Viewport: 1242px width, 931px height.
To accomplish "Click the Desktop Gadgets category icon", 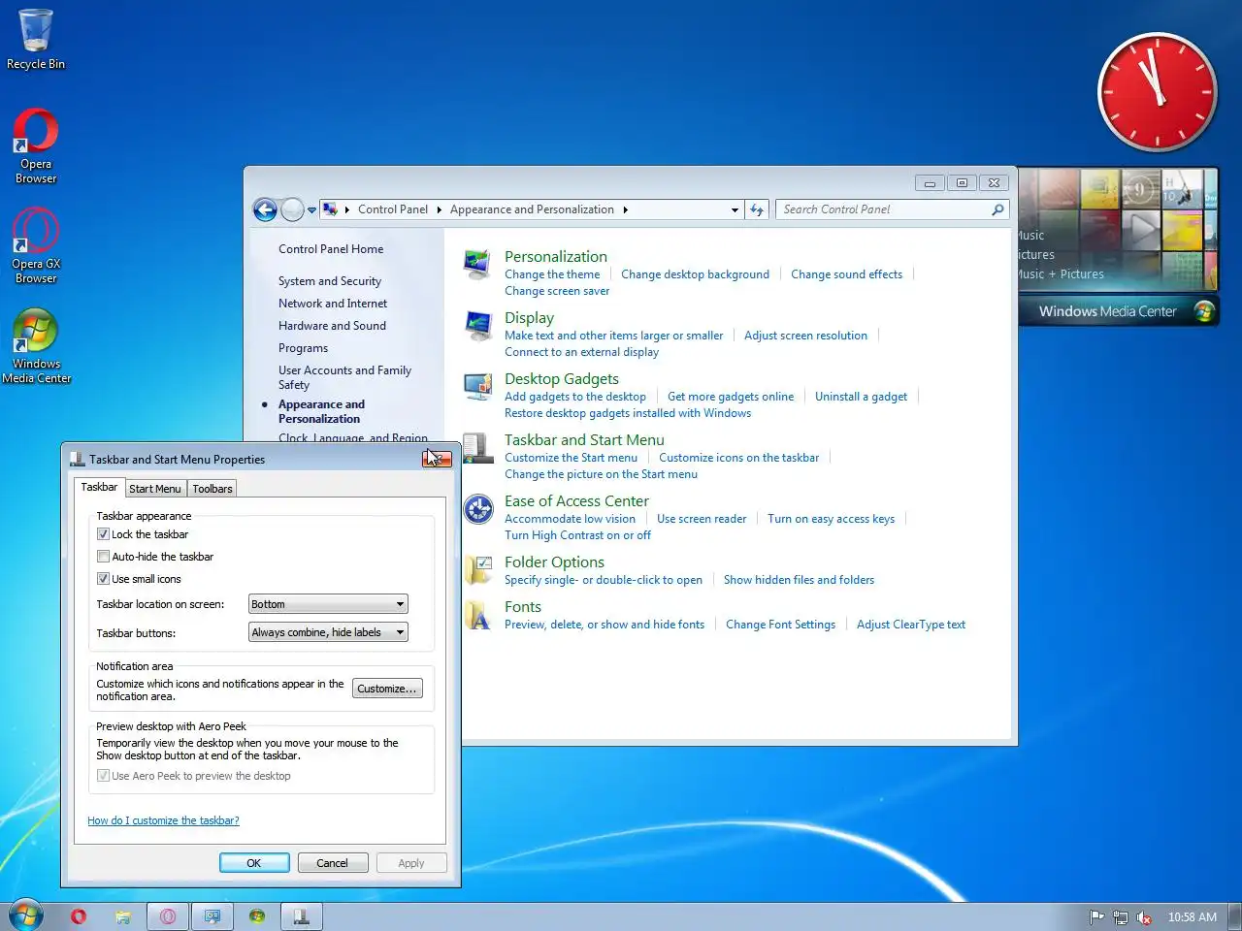I will 477,386.
